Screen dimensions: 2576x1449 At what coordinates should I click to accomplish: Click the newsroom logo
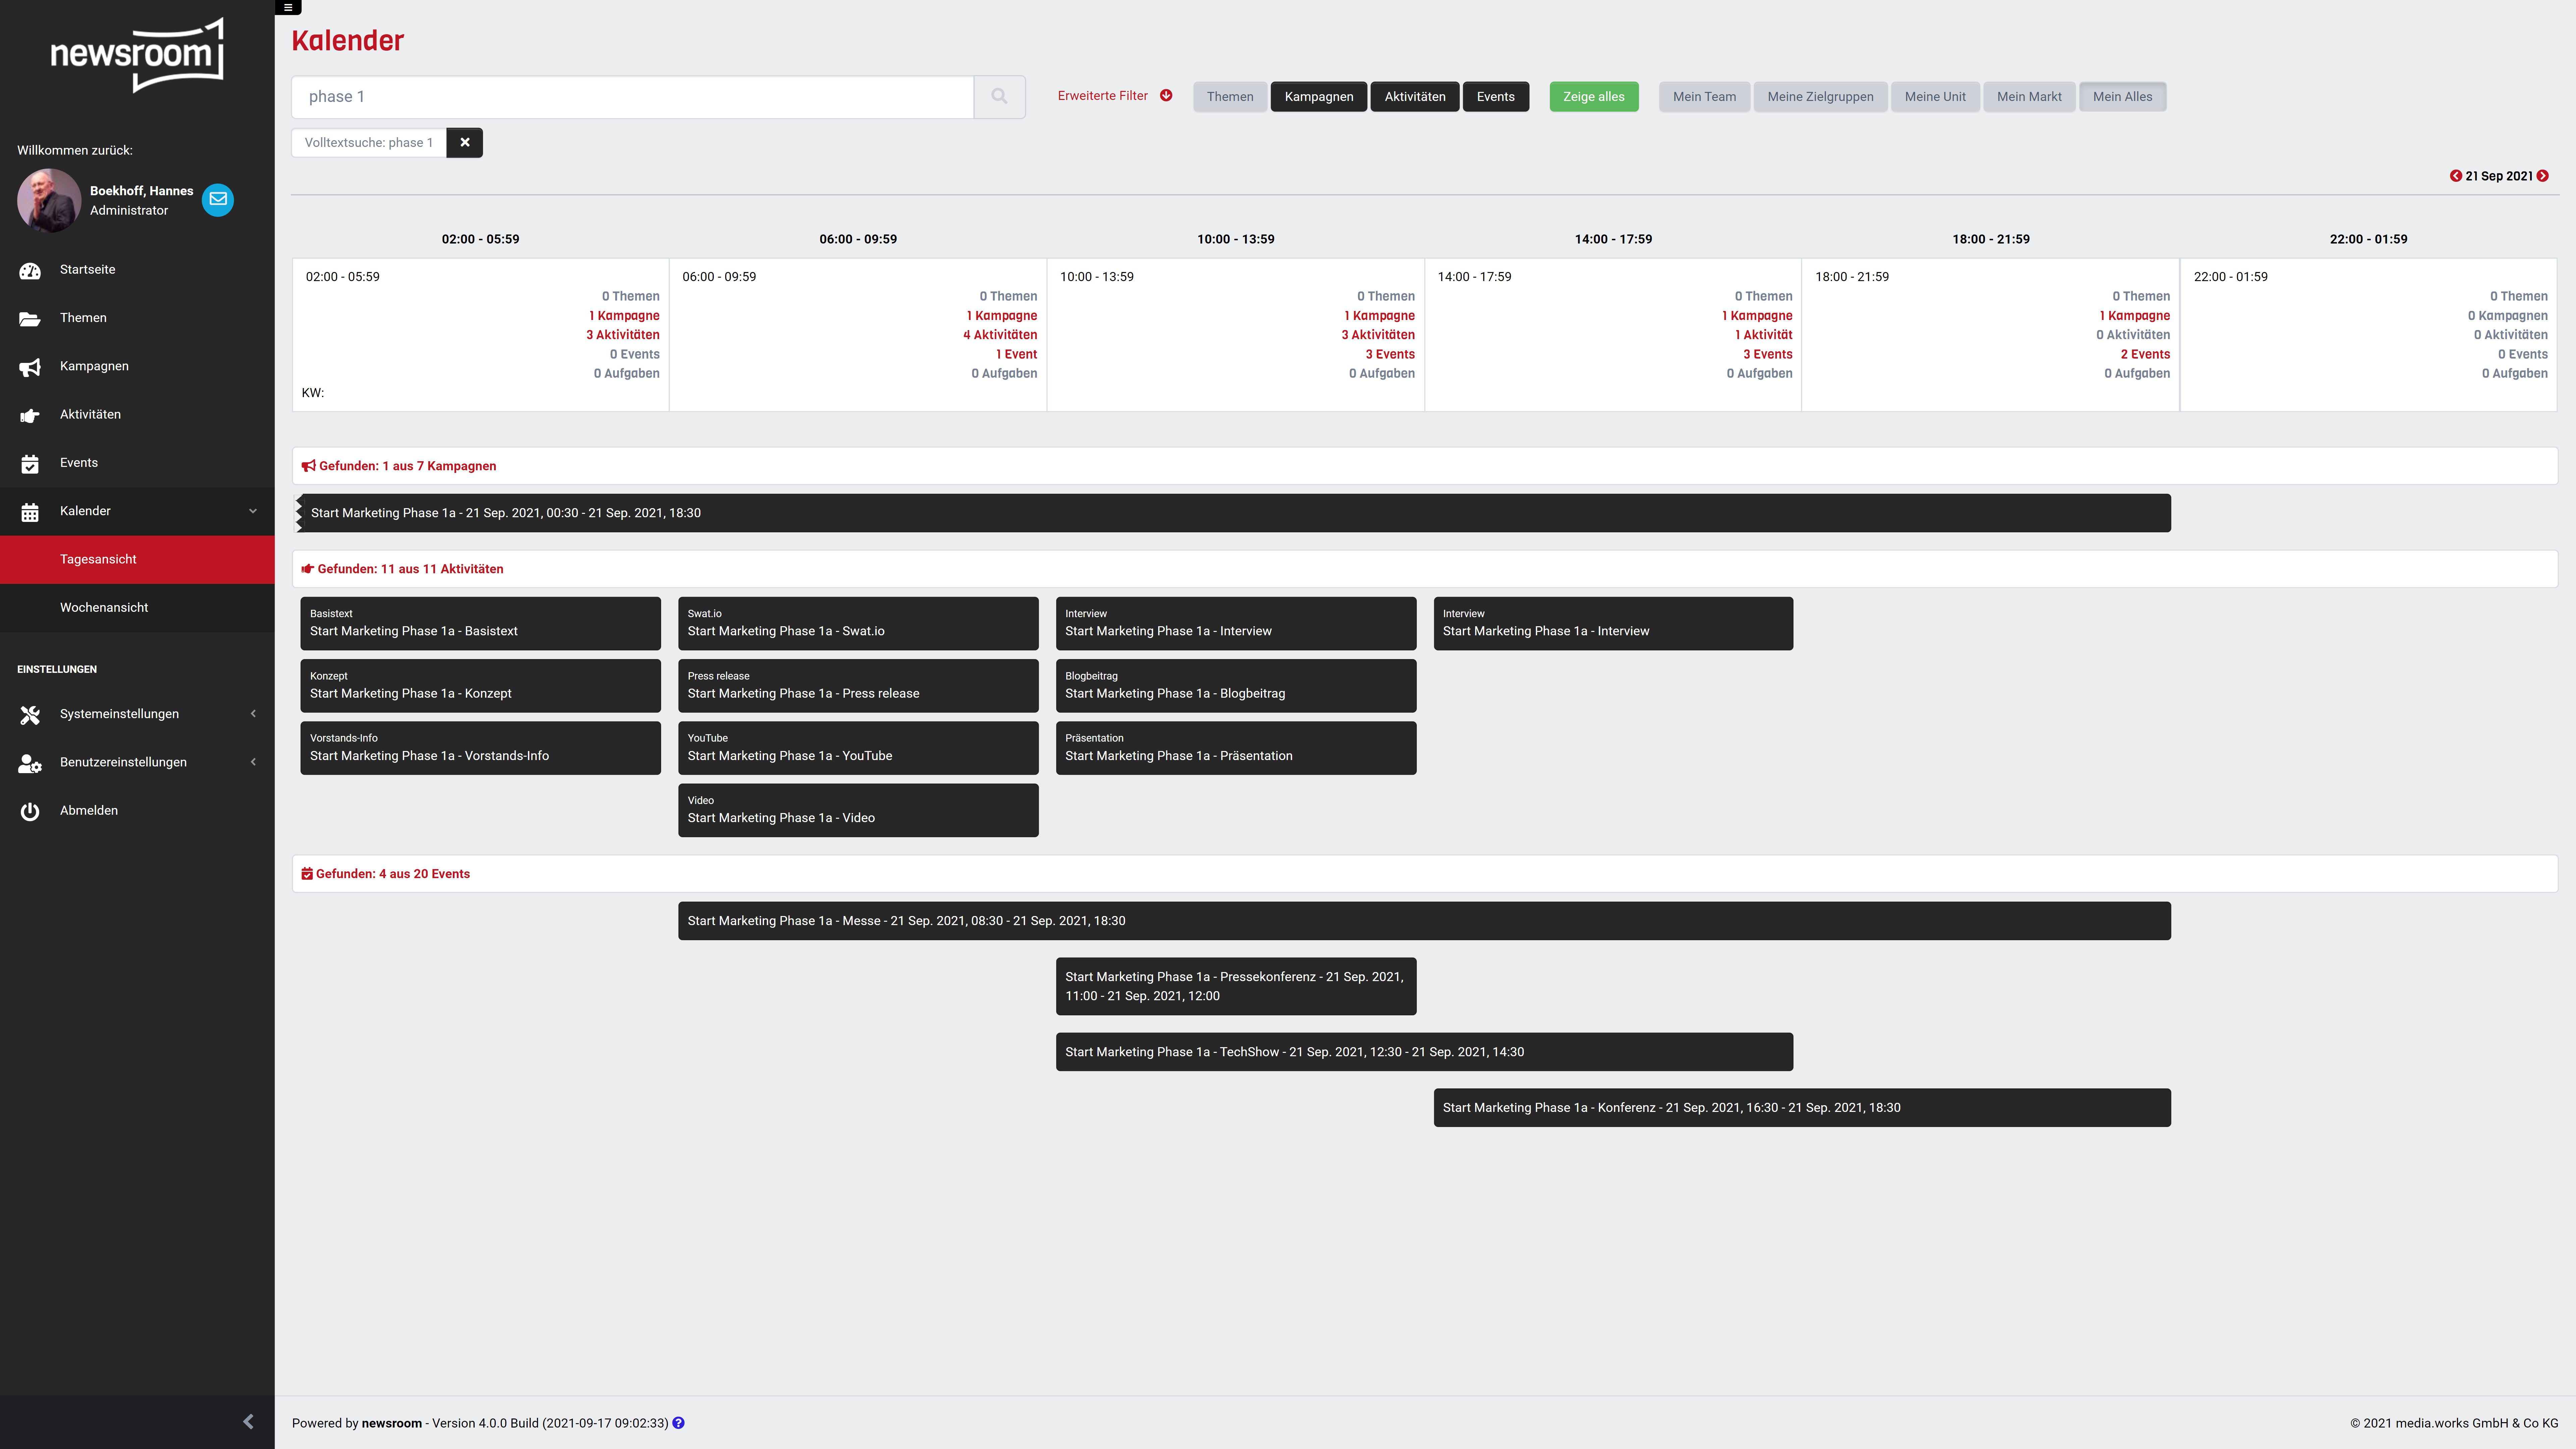137,55
